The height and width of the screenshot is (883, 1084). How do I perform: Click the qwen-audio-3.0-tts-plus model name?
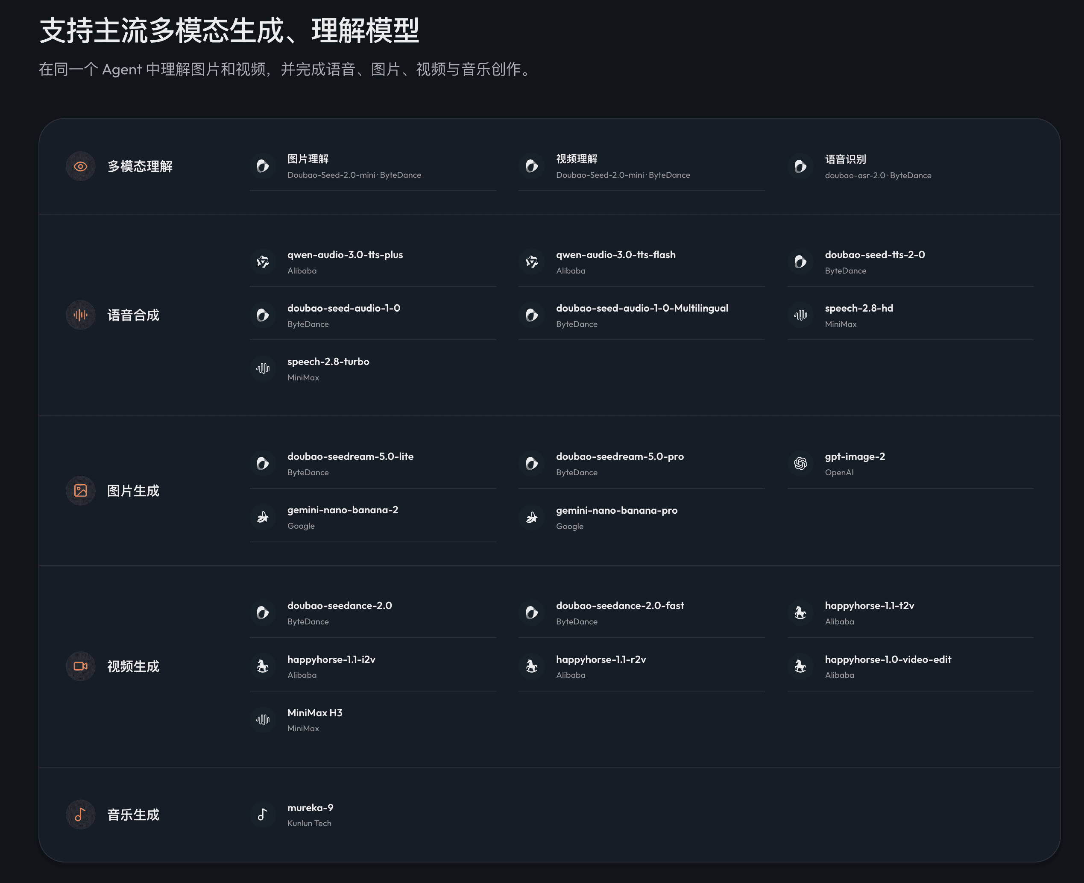345,255
